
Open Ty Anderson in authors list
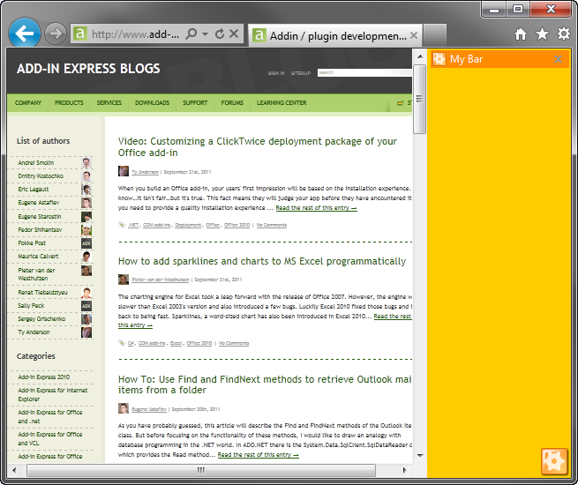(x=34, y=332)
